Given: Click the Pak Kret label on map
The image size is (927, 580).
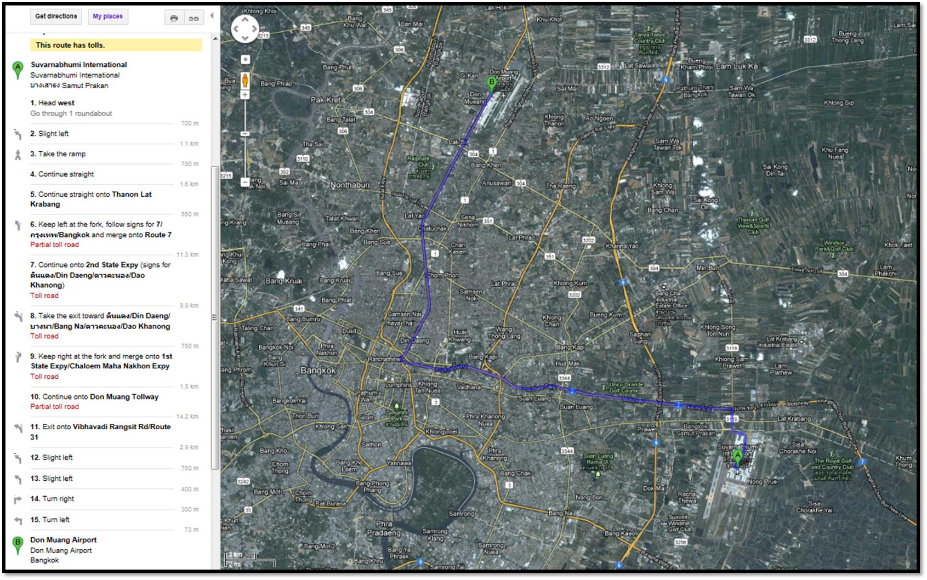Looking at the screenshot, I should (x=326, y=100).
